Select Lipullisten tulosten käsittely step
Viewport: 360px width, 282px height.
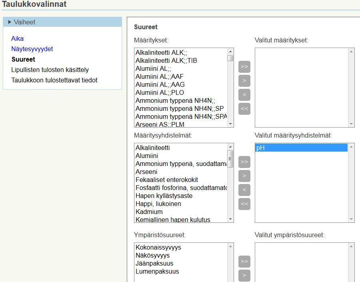(x=50, y=70)
